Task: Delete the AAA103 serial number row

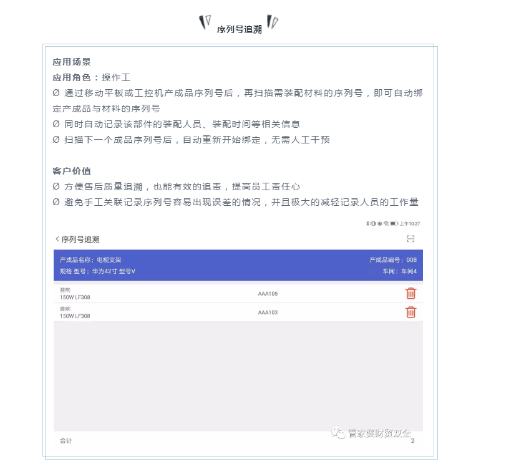Action: [x=410, y=312]
